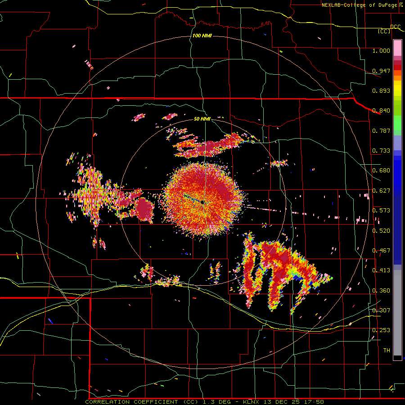Click the 0.253 color scale label
Viewport: 405px width, 405px height.
coord(381,330)
